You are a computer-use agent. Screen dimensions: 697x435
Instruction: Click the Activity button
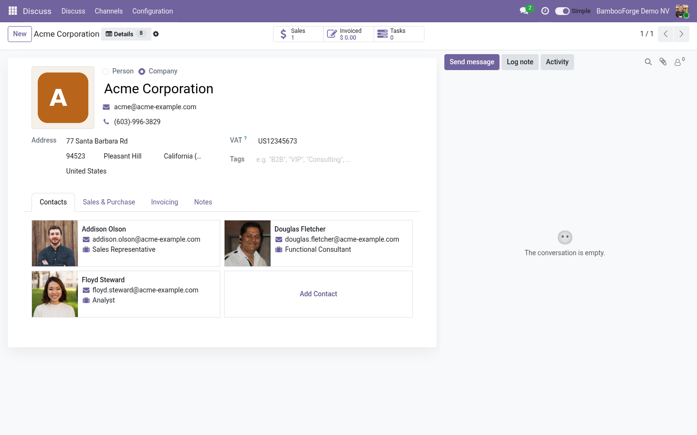(x=557, y=62)
